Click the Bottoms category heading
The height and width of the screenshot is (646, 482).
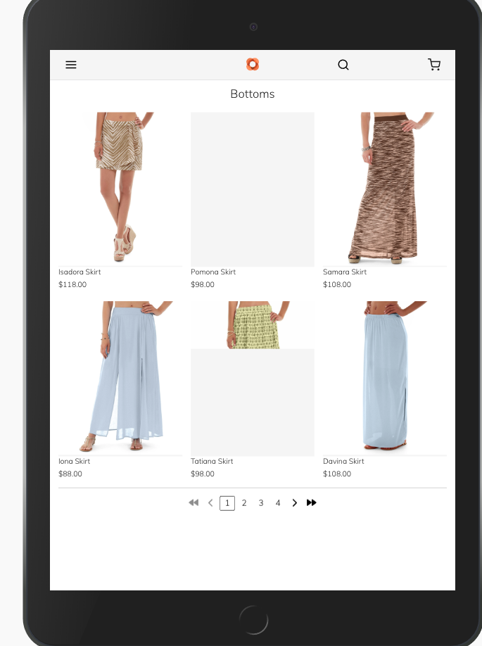(253, 94)
